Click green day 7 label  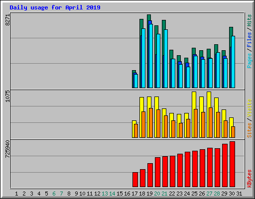point(61,194)
